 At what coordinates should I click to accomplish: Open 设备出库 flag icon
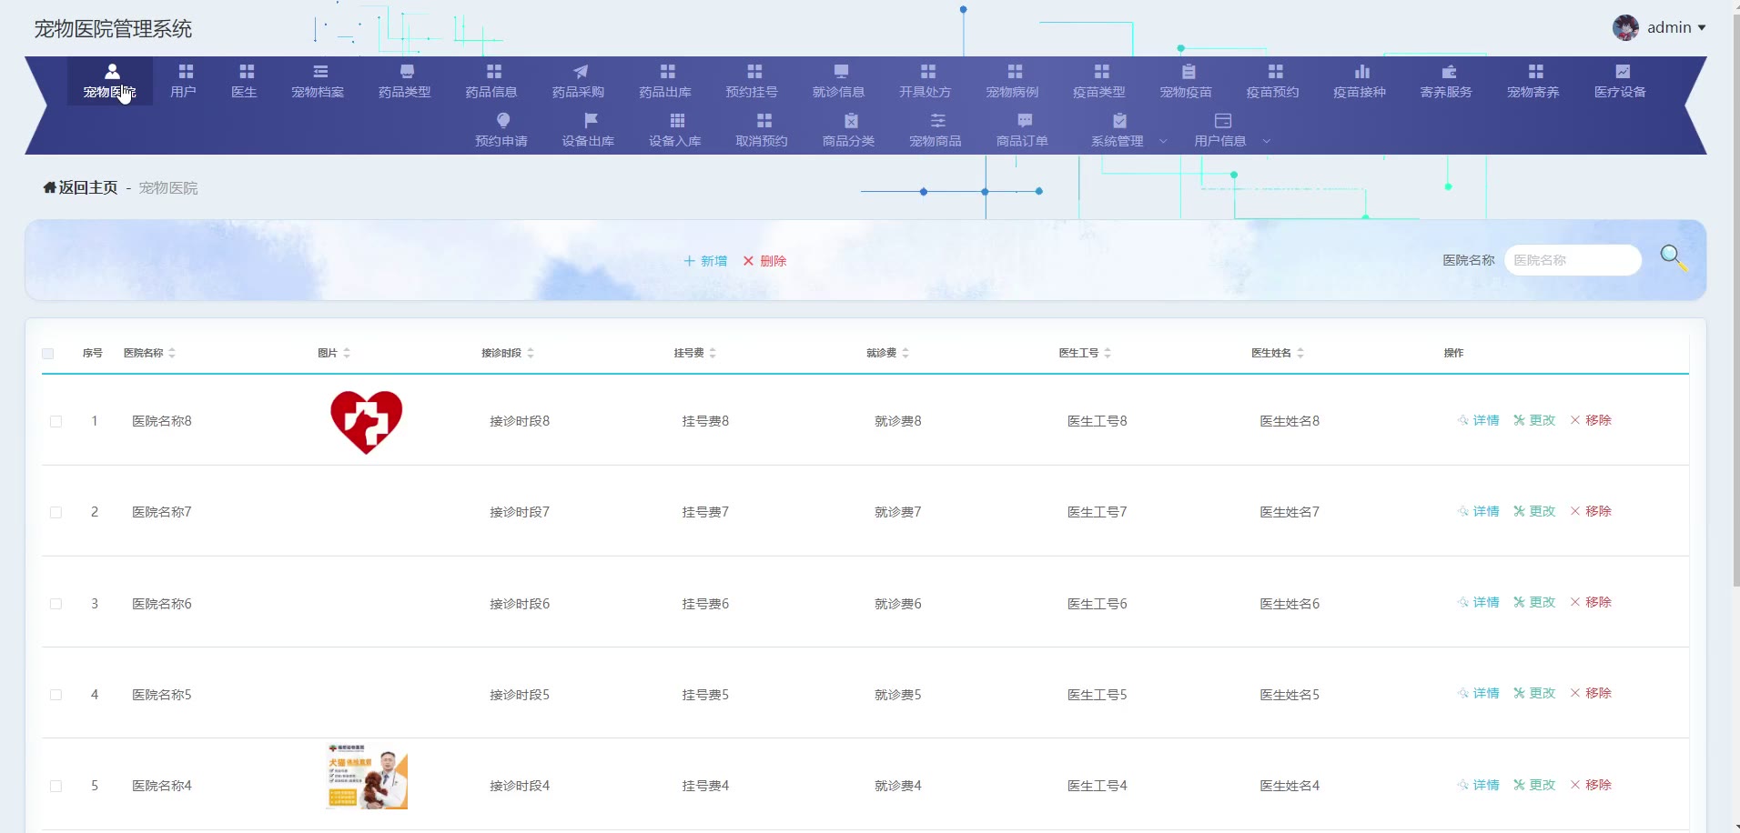click(x=590, y=121)
